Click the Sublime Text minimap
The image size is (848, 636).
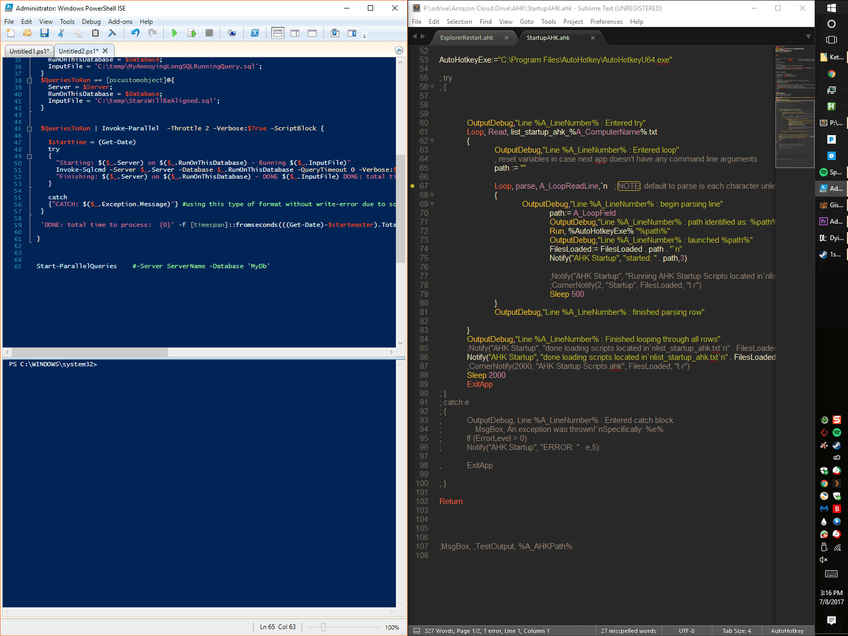point(794,106)
